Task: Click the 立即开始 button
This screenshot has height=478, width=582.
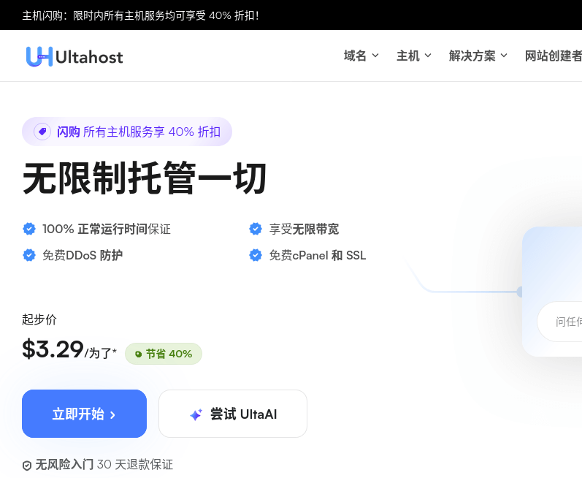Action: tap(84, 414)
